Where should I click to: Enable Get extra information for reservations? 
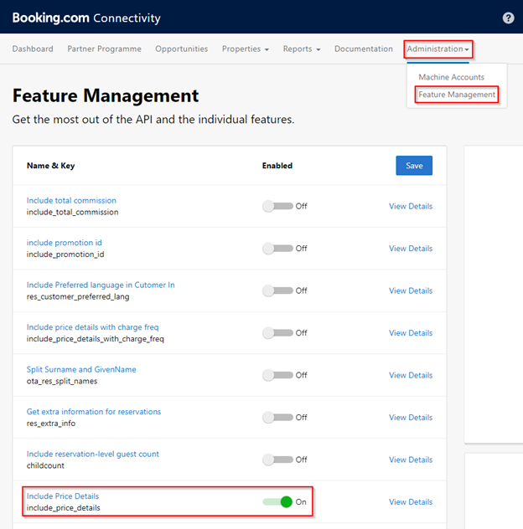(277, 418)
